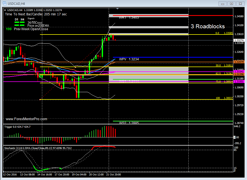Click the current price tag 1.33274
Image resolution: width=247 pixels, height=180 pixels.
[239, 40]
